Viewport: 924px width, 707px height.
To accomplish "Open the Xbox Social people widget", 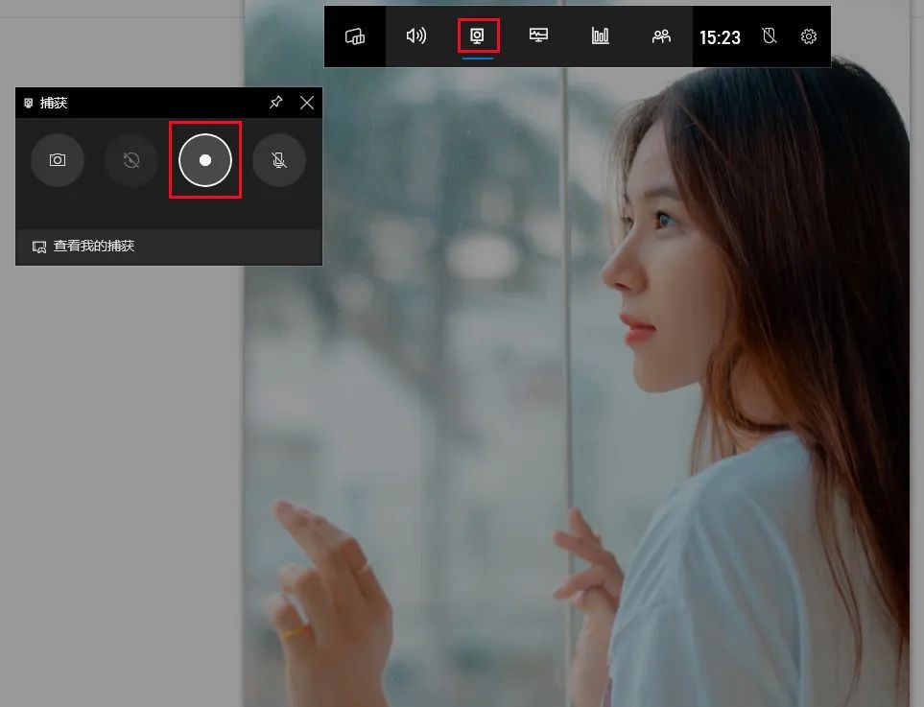I will point(661,36).
